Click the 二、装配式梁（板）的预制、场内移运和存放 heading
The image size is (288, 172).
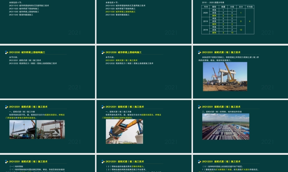(x=222, y=112)
